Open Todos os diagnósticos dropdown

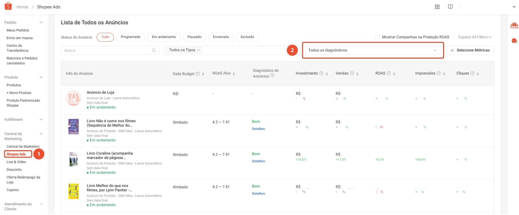372,50
